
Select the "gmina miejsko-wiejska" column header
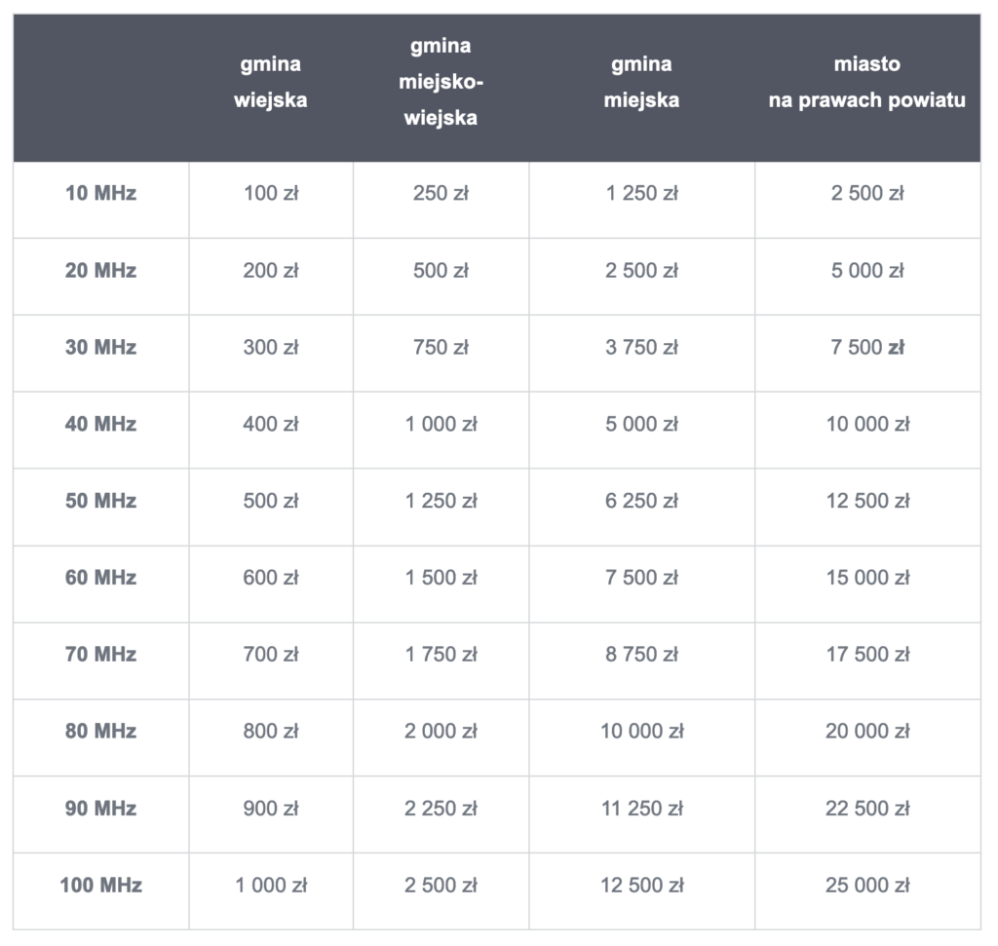click(x=441, y=83)
